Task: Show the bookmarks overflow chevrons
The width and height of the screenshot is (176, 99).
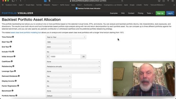Action: (174, 5)
